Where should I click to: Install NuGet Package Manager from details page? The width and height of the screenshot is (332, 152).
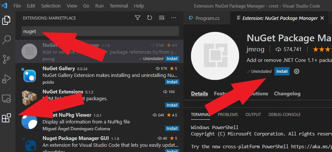[x=282, y=71]
